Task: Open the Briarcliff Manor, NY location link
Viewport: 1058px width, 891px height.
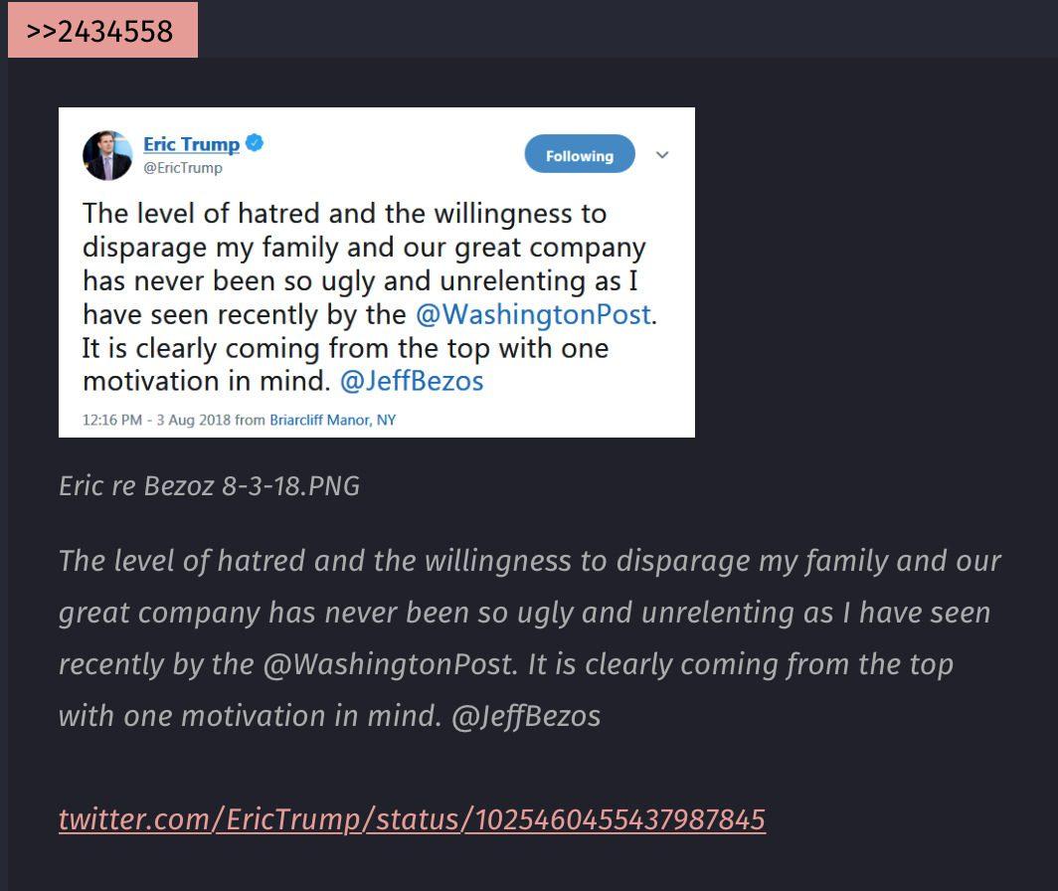Action: [332, 420]
